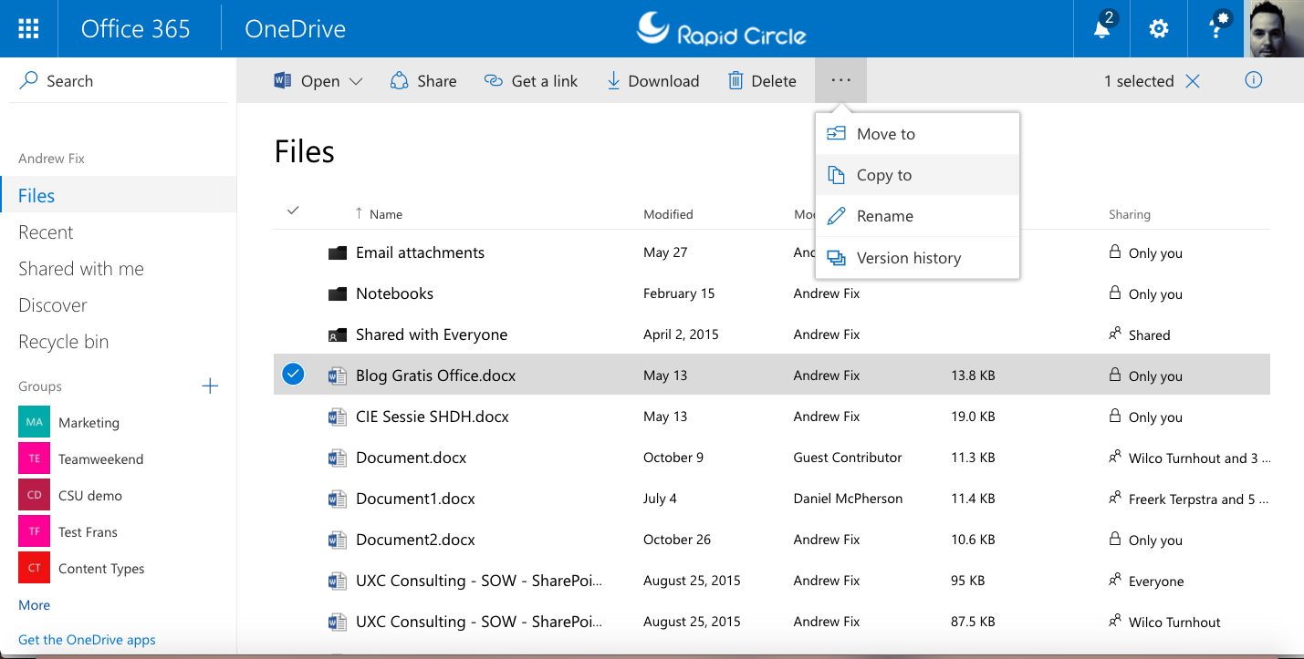The image size is (1304, 659).
Task: Click the Word icon for CIE Sessie SHDH.docx
Action: pos(338,417)
